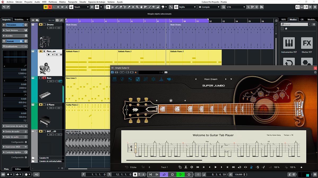Open the Configuración gear under Fader de audio
Screen dimensions: 318x178
26,142
